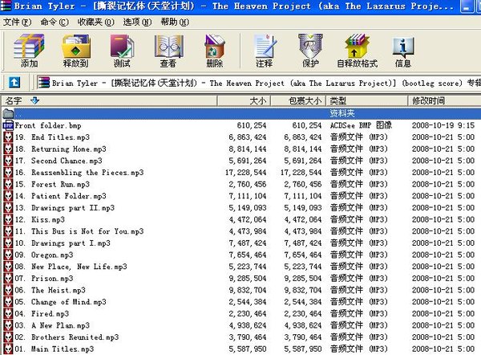Sort by 大小 column header
481x355 pixels.
pos(244,101)
